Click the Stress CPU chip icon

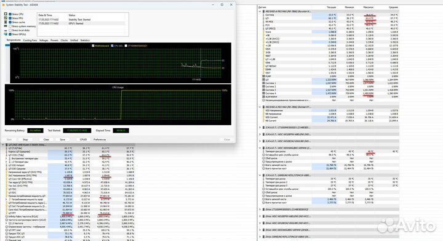(6, 14)
